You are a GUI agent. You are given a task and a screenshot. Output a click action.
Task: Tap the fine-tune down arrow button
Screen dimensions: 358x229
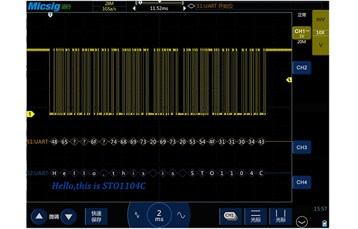tap(69, 216)
